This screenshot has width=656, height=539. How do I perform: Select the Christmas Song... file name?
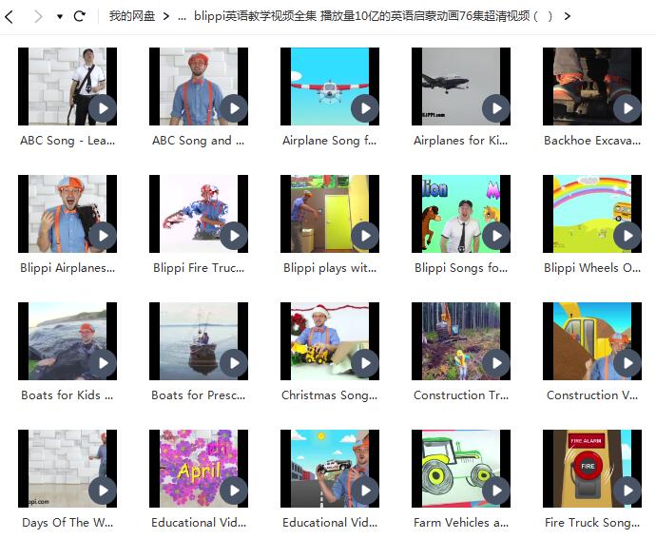click(x=330, y=395)
